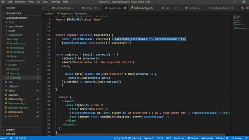Click the Form.js file icon in components
Image resolution: width=249 pixels, height=140 pixels.
click(8, 39)
